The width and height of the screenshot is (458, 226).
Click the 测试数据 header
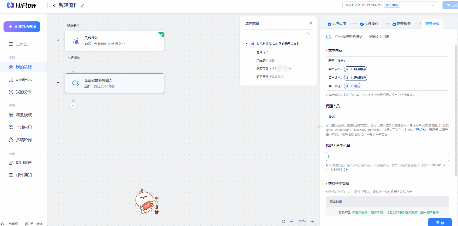pyautogui.click(x=387, y=202)
